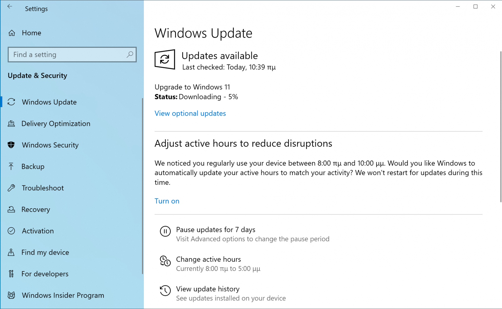The width and height of the screenshot is (502, 309).
Task: Click the pause updates icon
Action: click(x=165, y=231)
